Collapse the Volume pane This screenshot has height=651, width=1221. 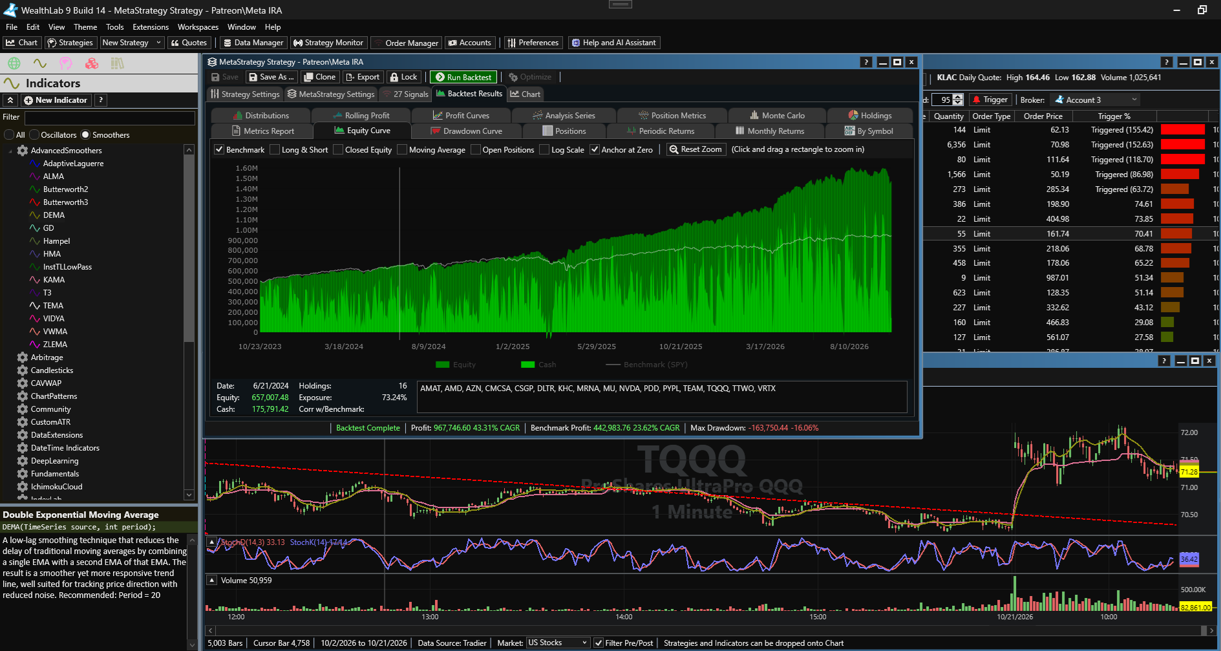211,581
